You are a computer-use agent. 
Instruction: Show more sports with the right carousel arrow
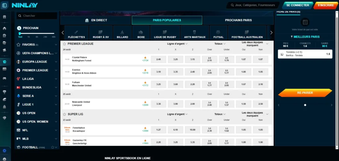click(271, 33)
